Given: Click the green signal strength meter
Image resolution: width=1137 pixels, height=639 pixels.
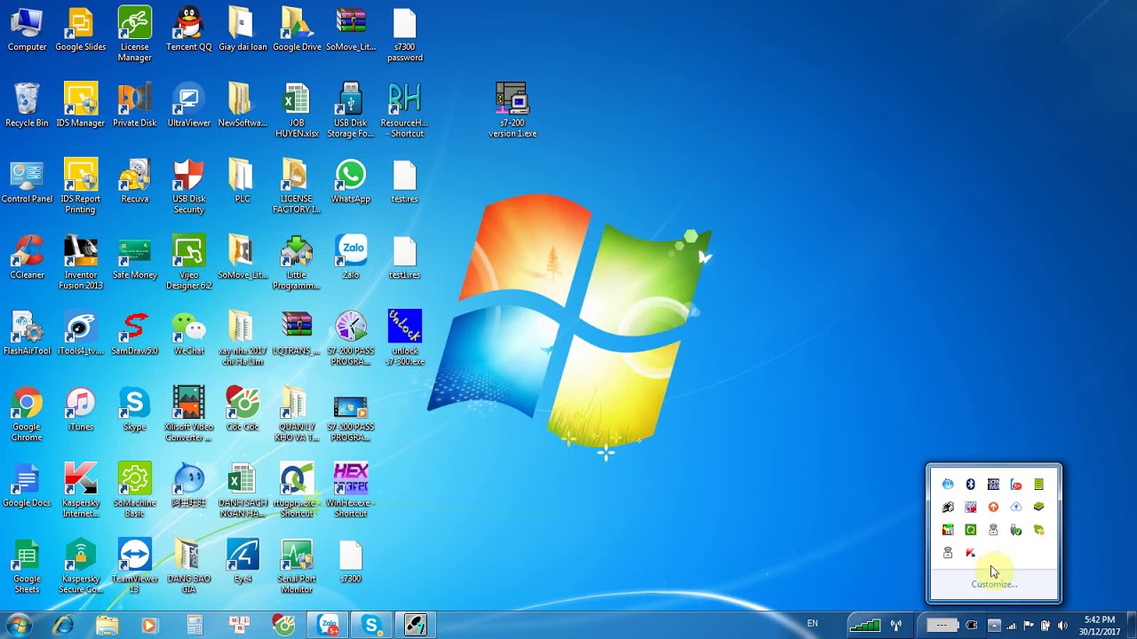Looking at the screenshot, I should pyautogui.click(x=864, y=626).
